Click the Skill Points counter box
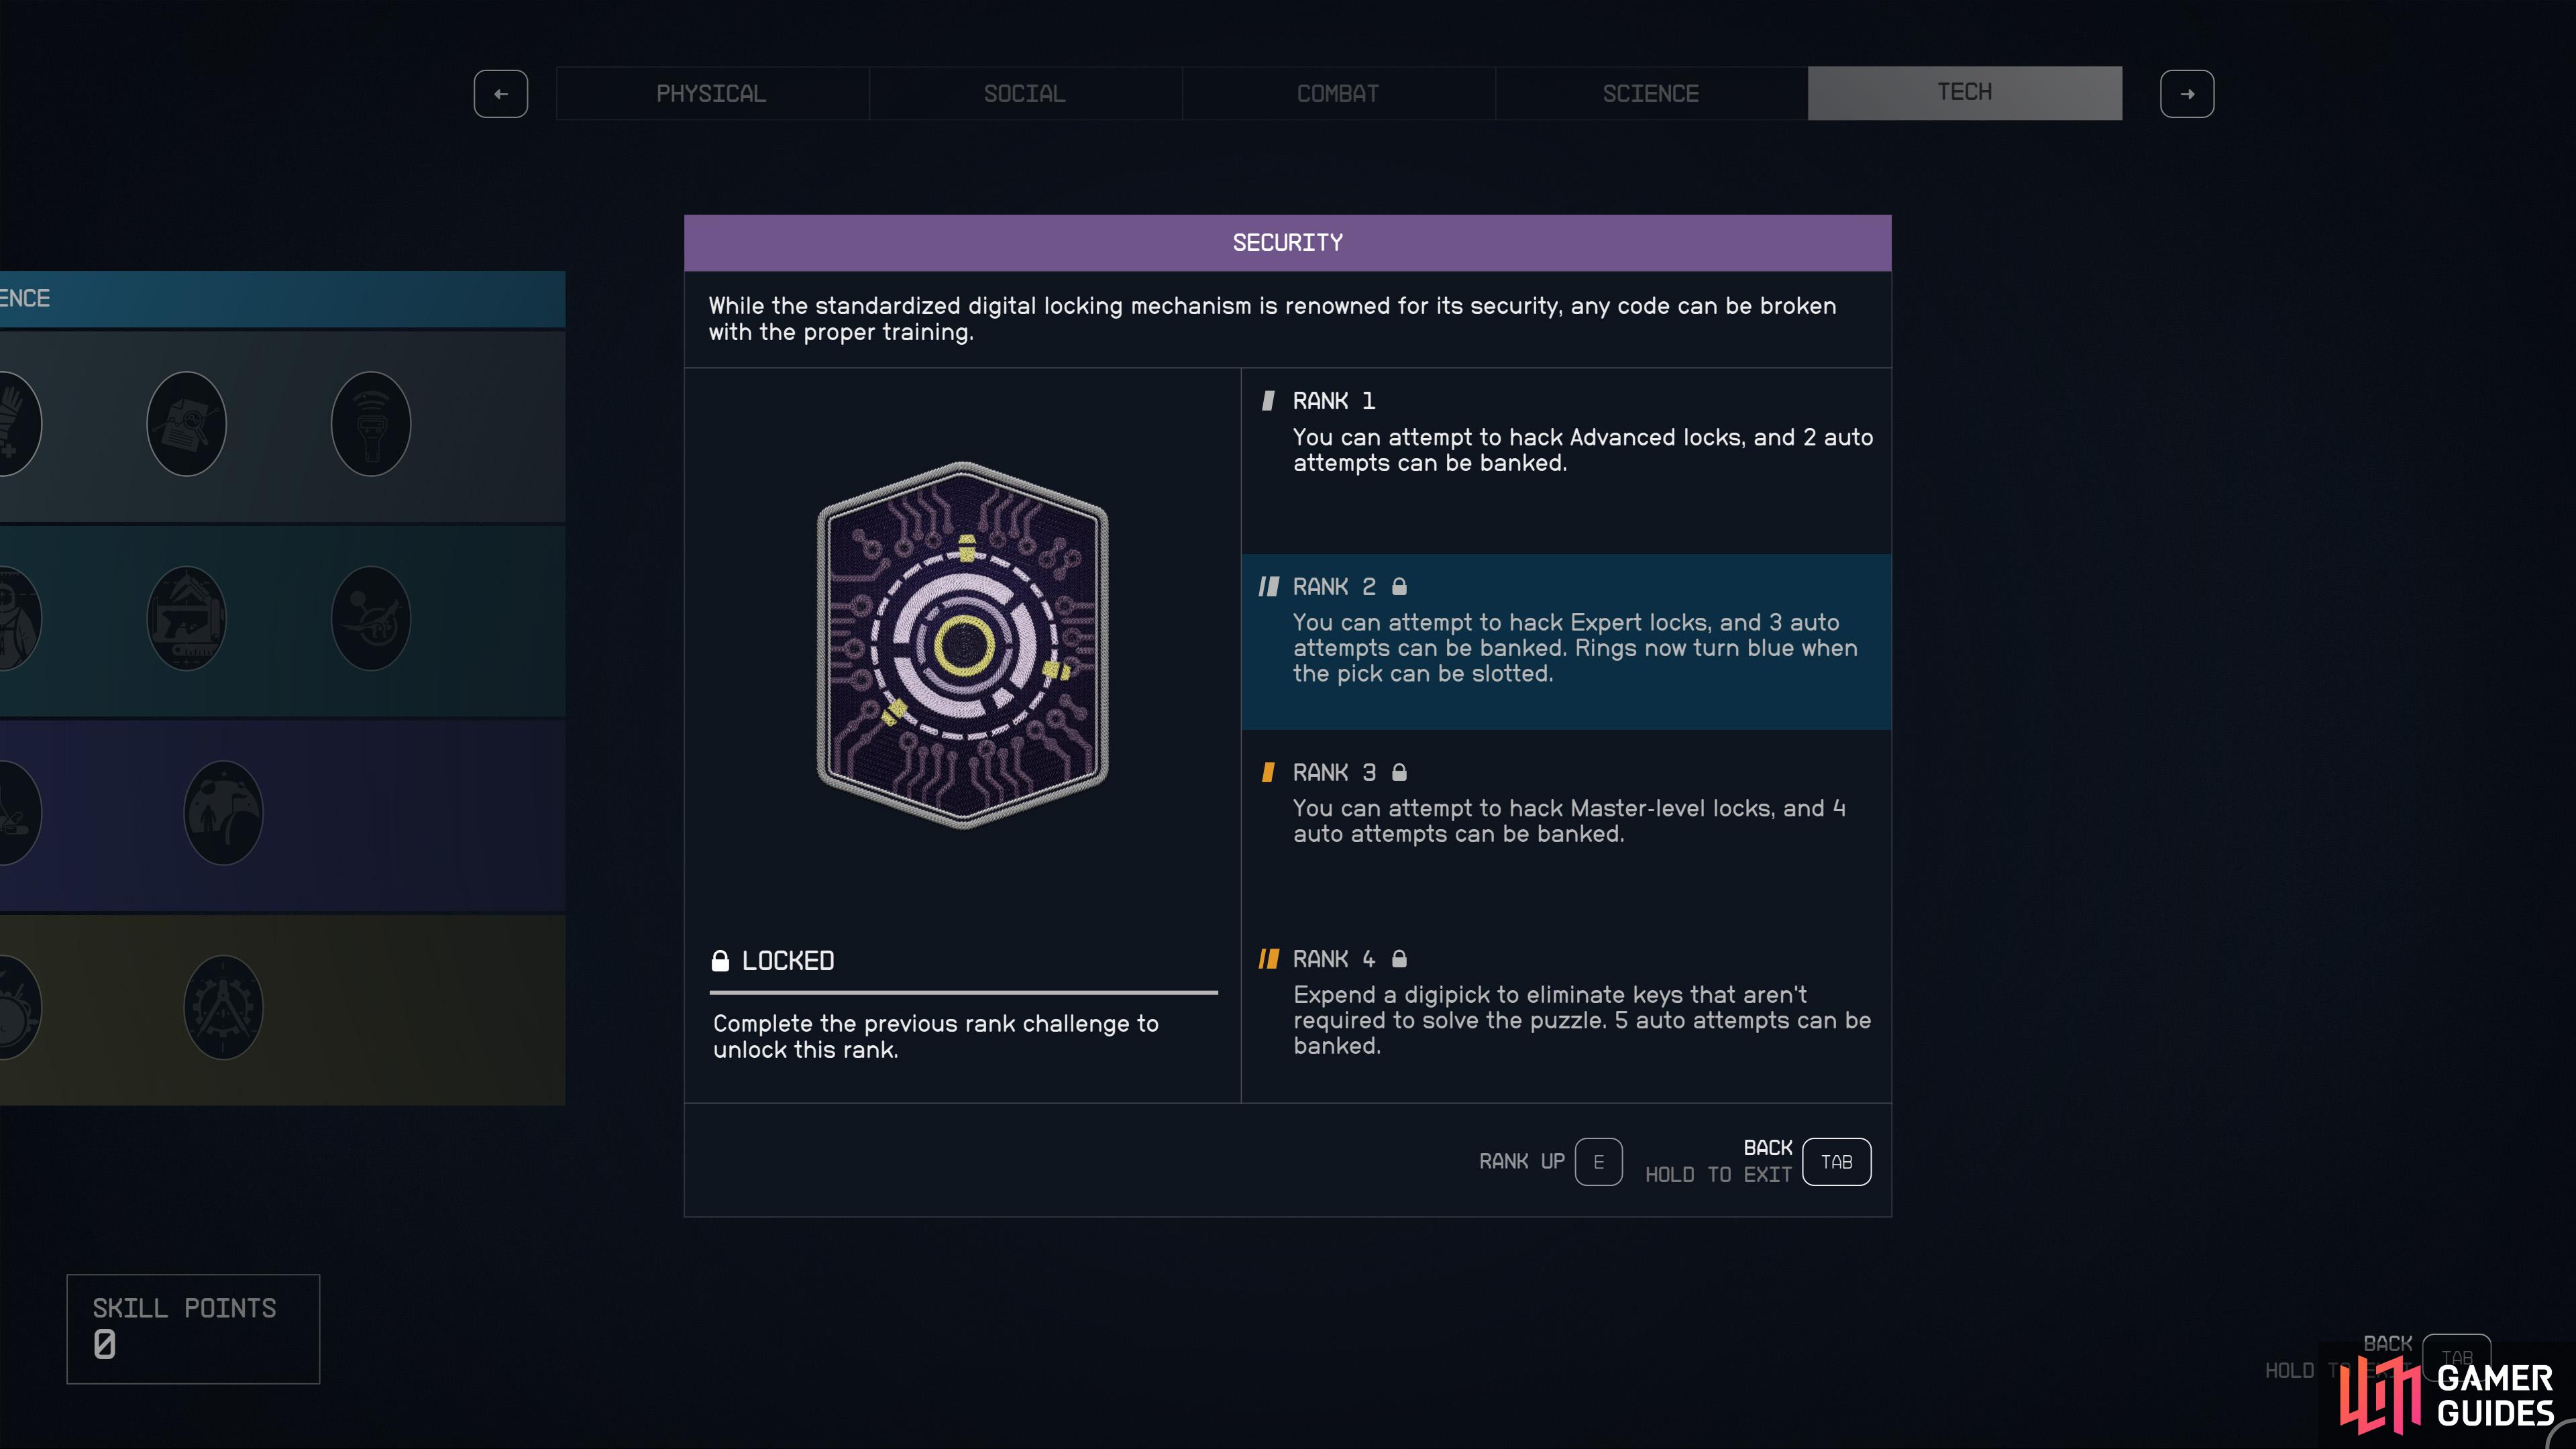The width and height of the screenshot is (2576, 1449). [193, 1328]
